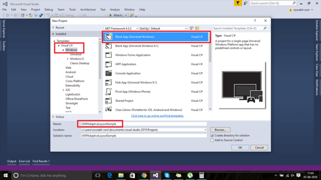Click the Save All toolbar icon
The image size is (321, 180).
click(41, 15)
